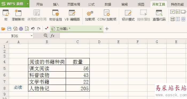Expand quick access toolbar customize arrow
The width and height of the screenshot is (187, 99).
(46, 28)
